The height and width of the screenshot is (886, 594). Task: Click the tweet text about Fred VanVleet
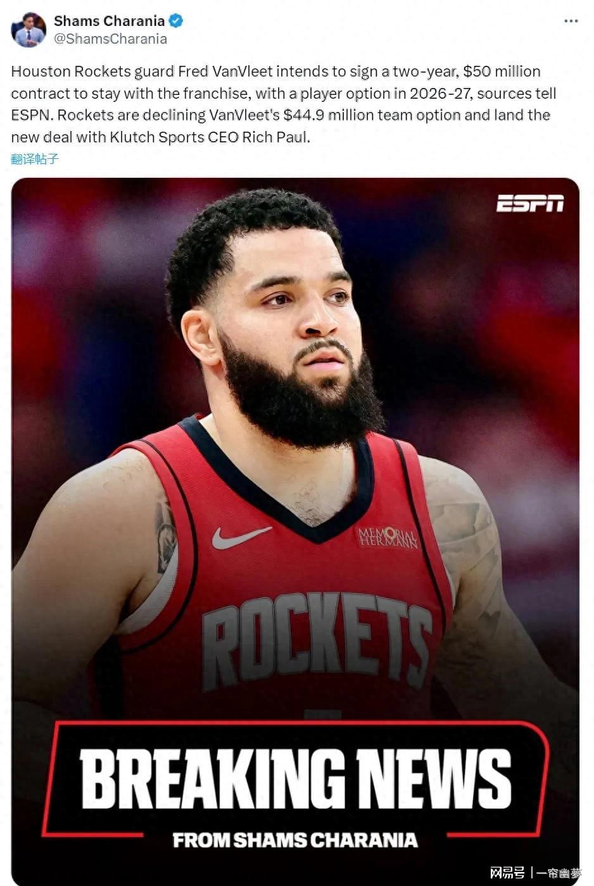pyautogui.click(x=284, y=104)
